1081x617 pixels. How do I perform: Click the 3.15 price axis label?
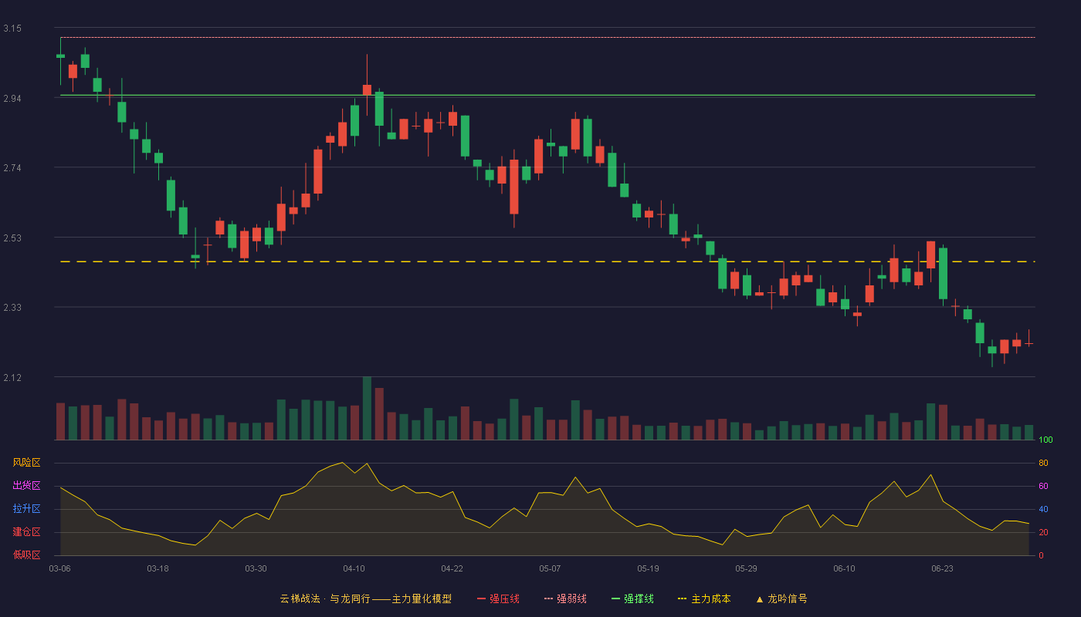pyautogui.click(x=12, y=29)
